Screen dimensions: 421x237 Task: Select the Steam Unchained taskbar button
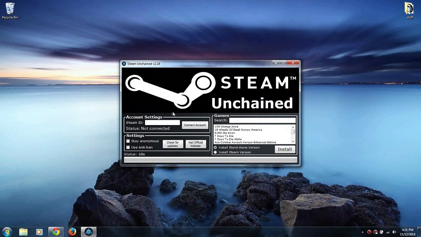[x=88, y=232]
